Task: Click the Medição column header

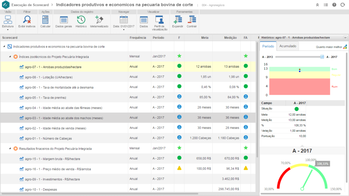Action: pos(230,37)
